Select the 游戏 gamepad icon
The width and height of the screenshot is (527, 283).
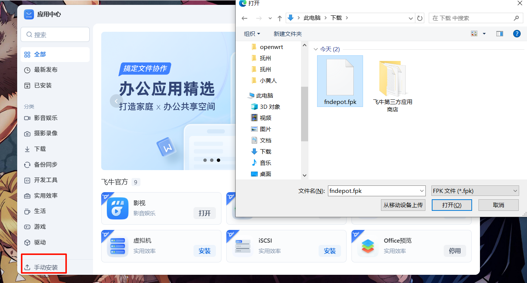click(x=27, y=227)
